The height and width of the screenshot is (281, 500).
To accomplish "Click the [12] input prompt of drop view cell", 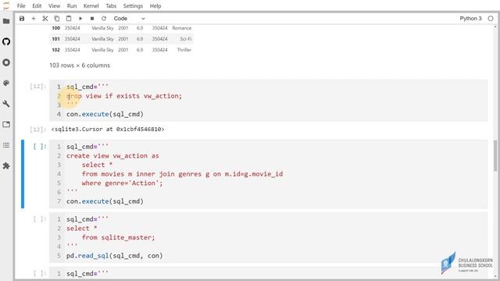I will (x=38, y=87).
